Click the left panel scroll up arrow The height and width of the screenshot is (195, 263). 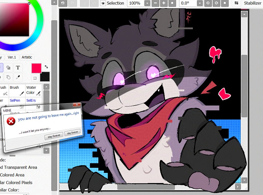coord(54,2)
